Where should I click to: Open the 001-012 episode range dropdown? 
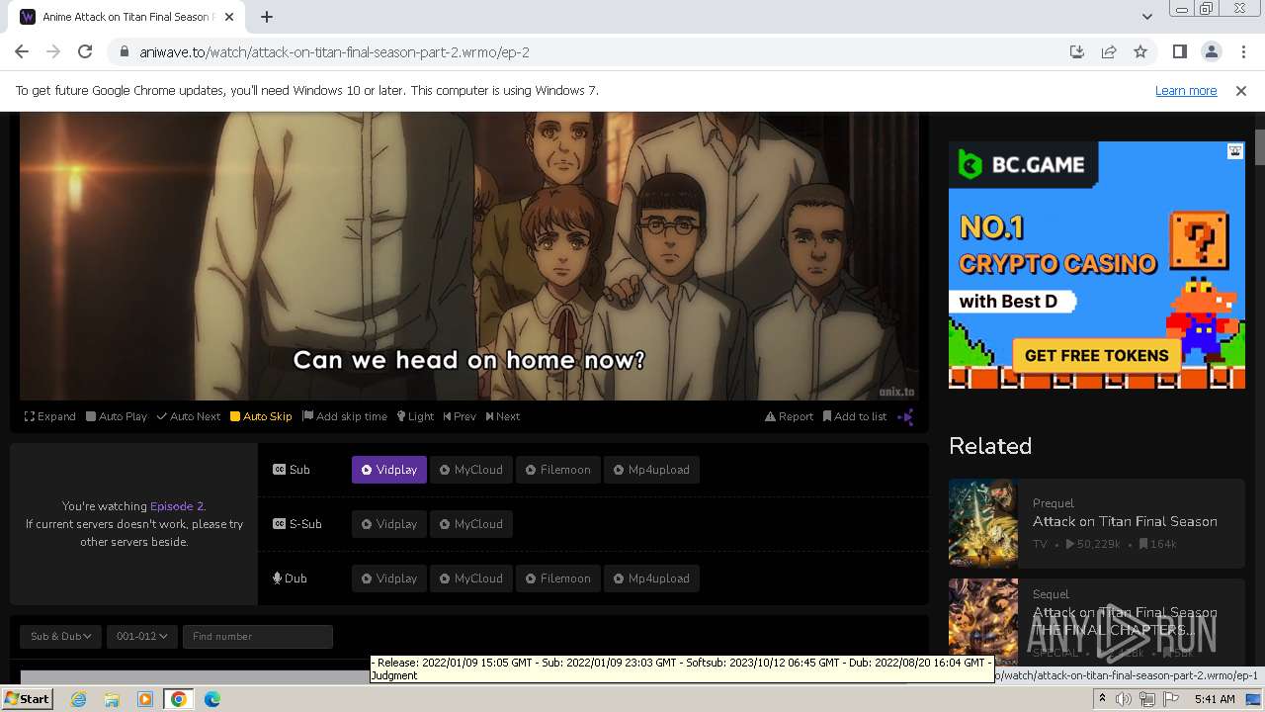click(141, 637)
